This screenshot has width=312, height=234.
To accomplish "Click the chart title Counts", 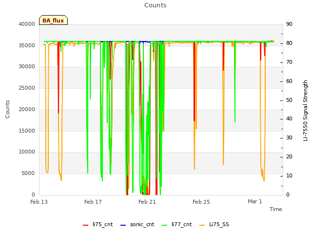I will (156, 5).
